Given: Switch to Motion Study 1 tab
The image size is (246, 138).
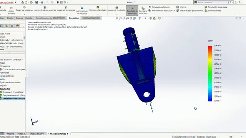Looking at the screenshot, I should (37, 134).
